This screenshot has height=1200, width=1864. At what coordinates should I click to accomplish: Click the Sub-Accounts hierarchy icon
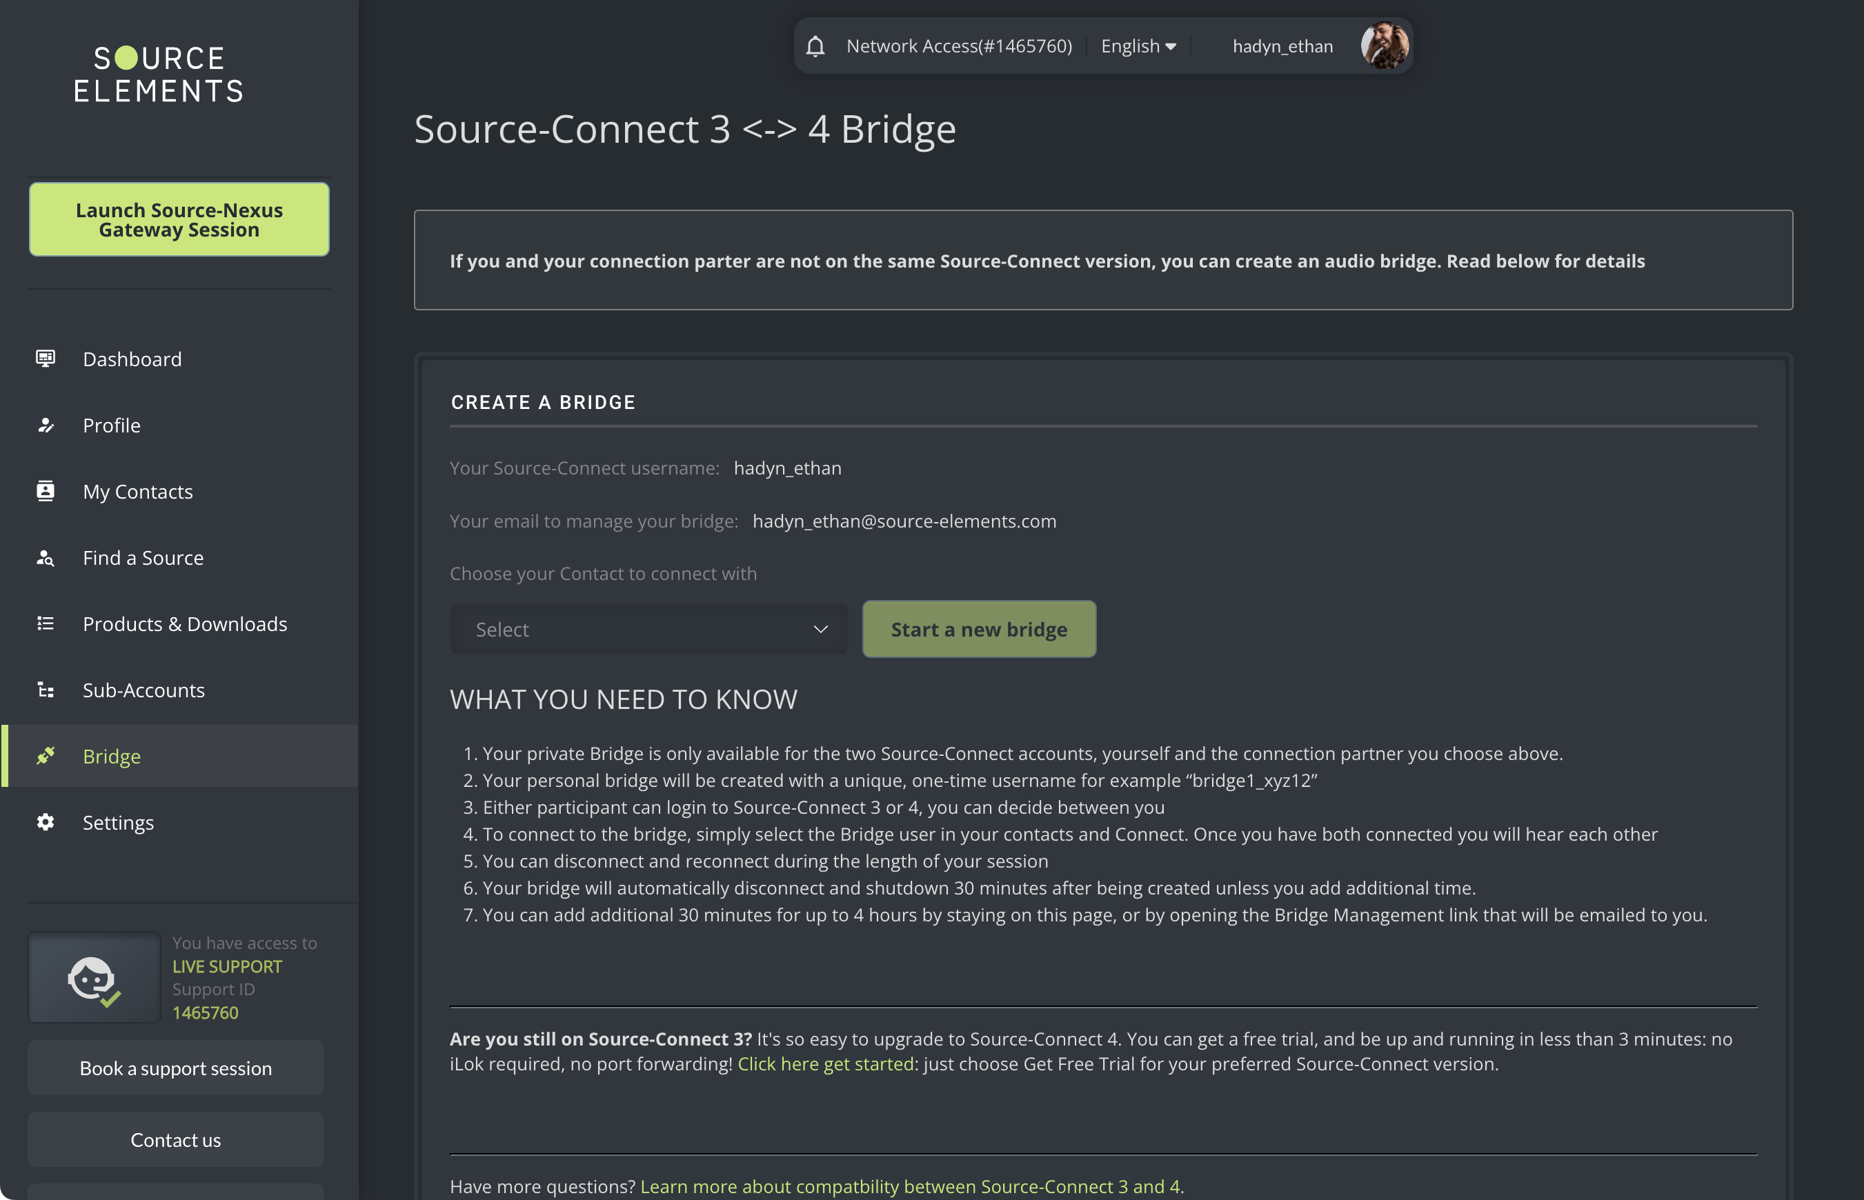click(46, 690)
